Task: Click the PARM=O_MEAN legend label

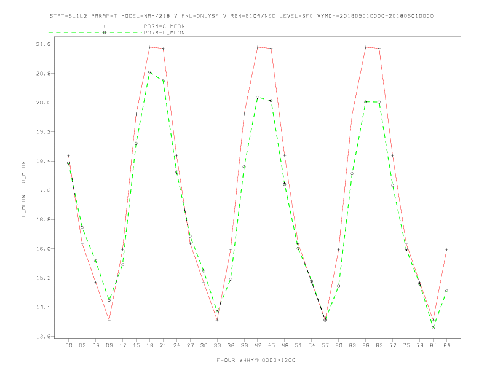Action: point(164,26)
